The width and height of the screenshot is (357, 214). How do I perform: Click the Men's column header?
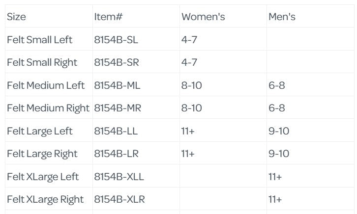tap(282, 17)
